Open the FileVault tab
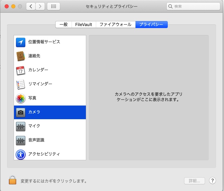 coord(84,24)
